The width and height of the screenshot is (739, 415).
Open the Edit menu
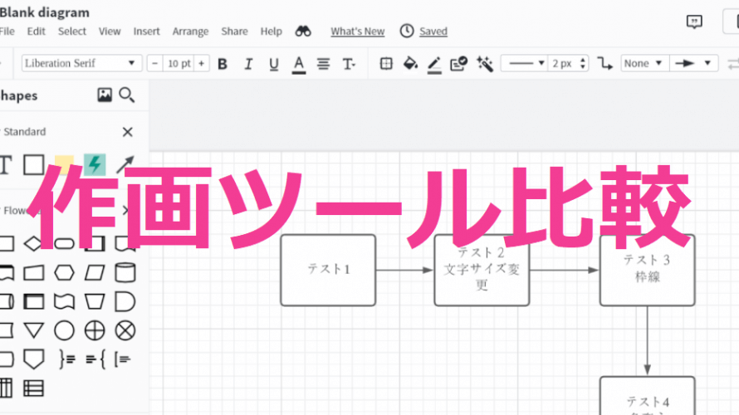tap(36, 31)
